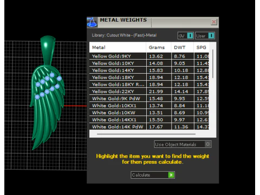The image size is (260, 195).
Task: Select the White Gold:14KX1 row
Action: click(149, 120)
